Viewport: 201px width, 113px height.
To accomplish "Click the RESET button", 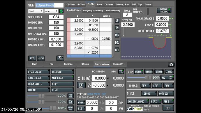I will click(62, 90).
